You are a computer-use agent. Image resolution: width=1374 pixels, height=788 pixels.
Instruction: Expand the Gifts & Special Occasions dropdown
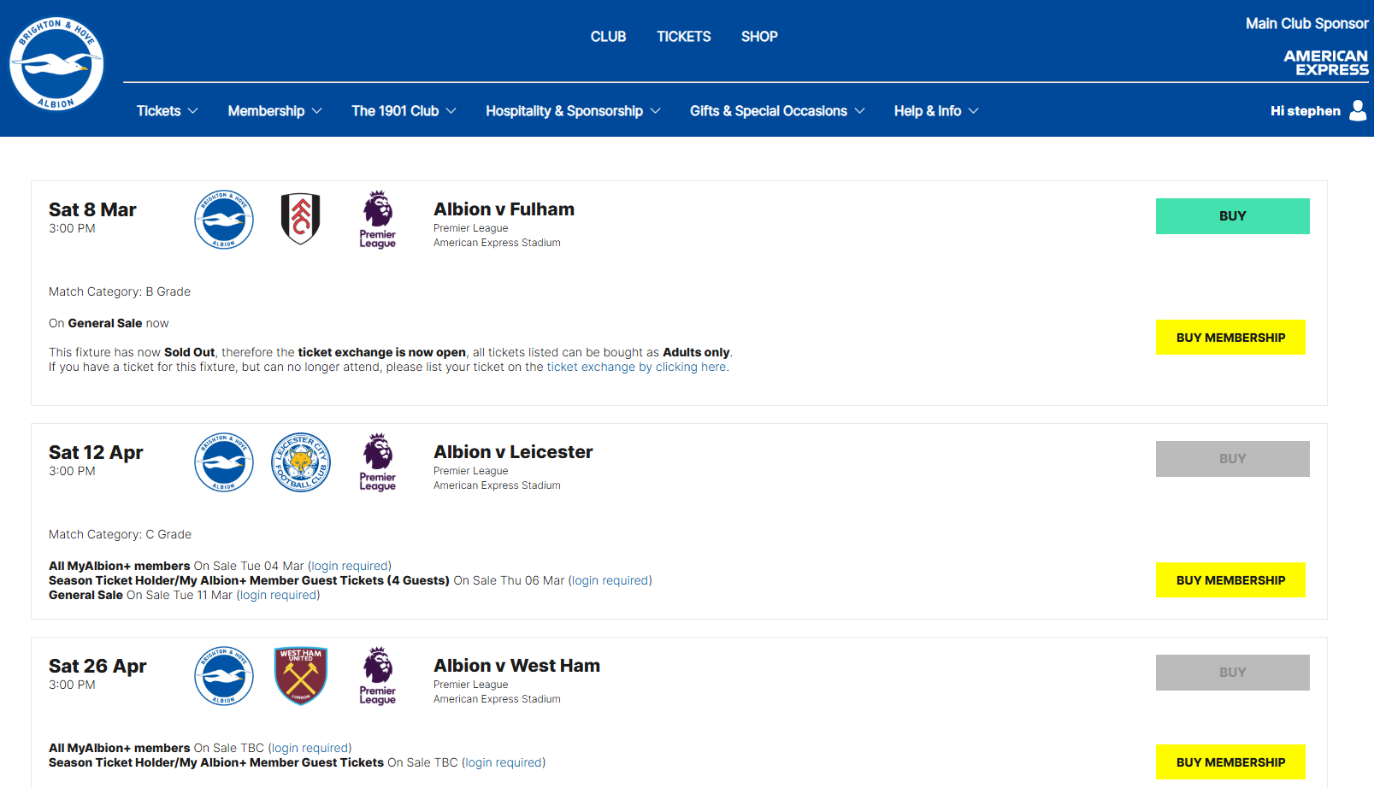pos(777,111)
